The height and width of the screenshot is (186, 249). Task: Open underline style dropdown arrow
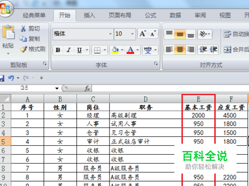87,50
